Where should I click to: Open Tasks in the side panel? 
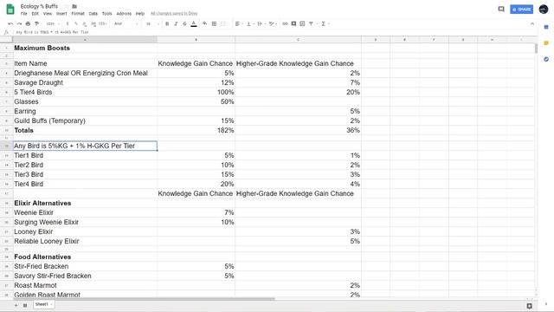tap(546, 59)
